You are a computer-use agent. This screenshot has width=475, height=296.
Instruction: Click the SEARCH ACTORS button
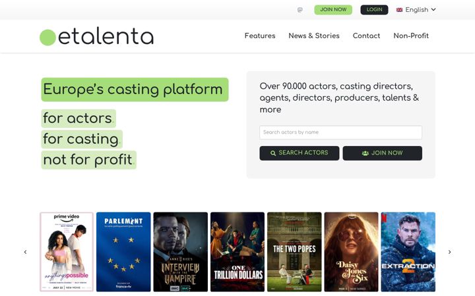coord(300,153)
